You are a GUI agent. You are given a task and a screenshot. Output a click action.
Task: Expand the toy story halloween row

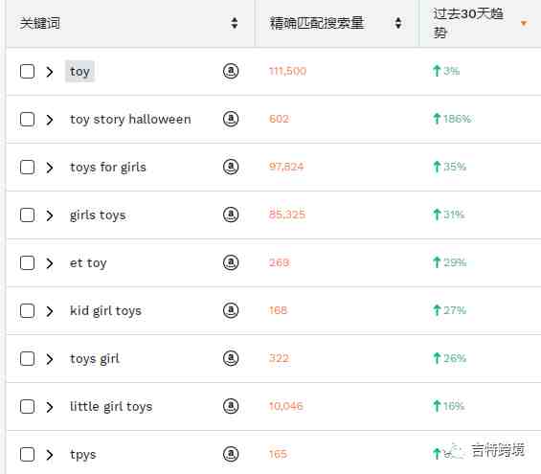[x=50, y=120]
